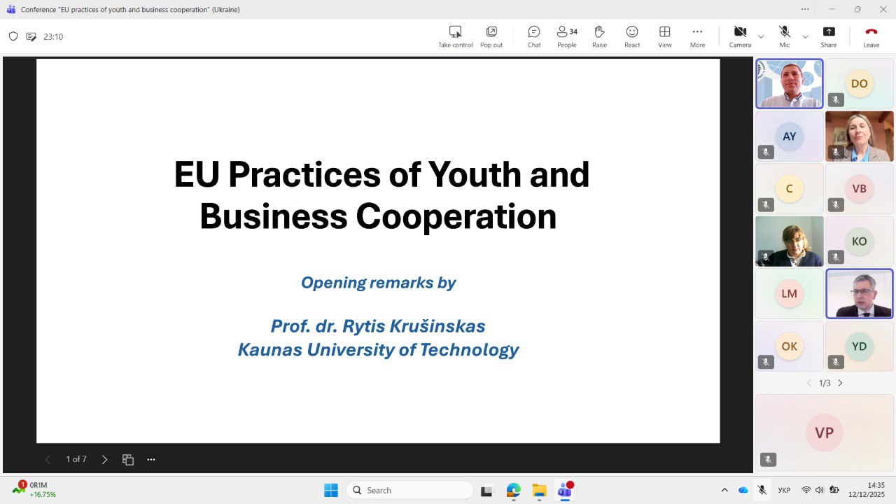The height and width of the screenshot is (504, 896).
Task: Go to the next slide
Action: point(104,460)
